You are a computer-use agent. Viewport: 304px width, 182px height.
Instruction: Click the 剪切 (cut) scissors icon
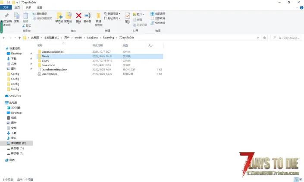coord(24,26)
